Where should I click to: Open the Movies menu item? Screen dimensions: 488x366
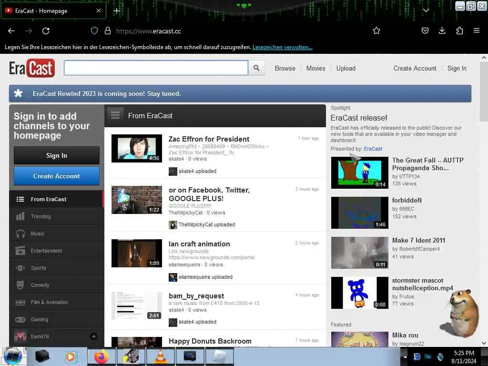coord(315,68)
